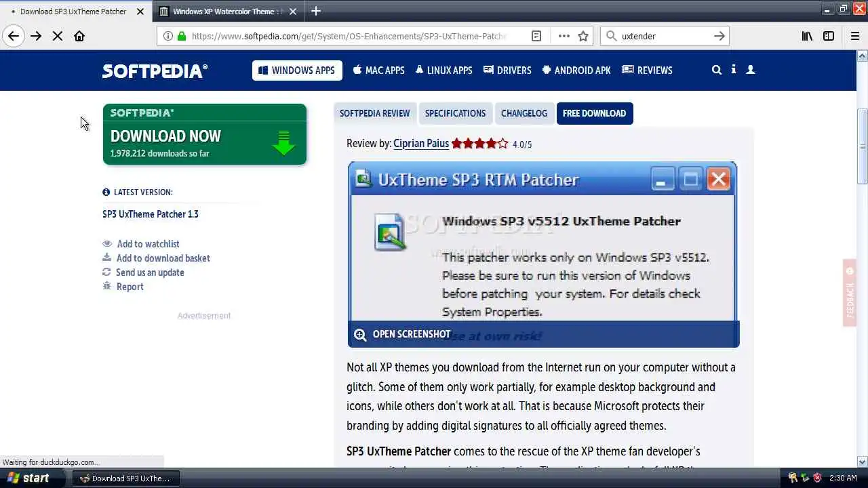Open Linux Apps section
This screenshot has width=868, height=488.
click(x=444, y=70)
